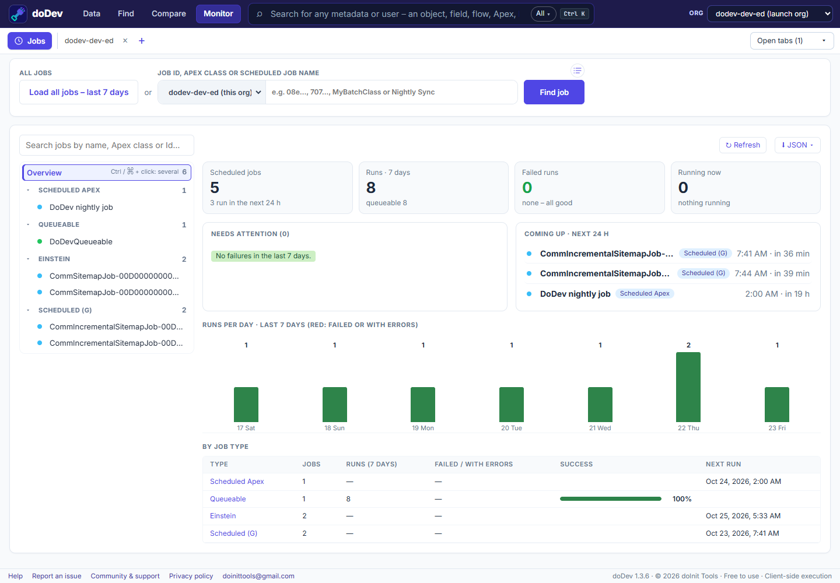Open the Scheduled Apex type link
Image resolution: width=840 pixels, height=583 pixels.
237,482
